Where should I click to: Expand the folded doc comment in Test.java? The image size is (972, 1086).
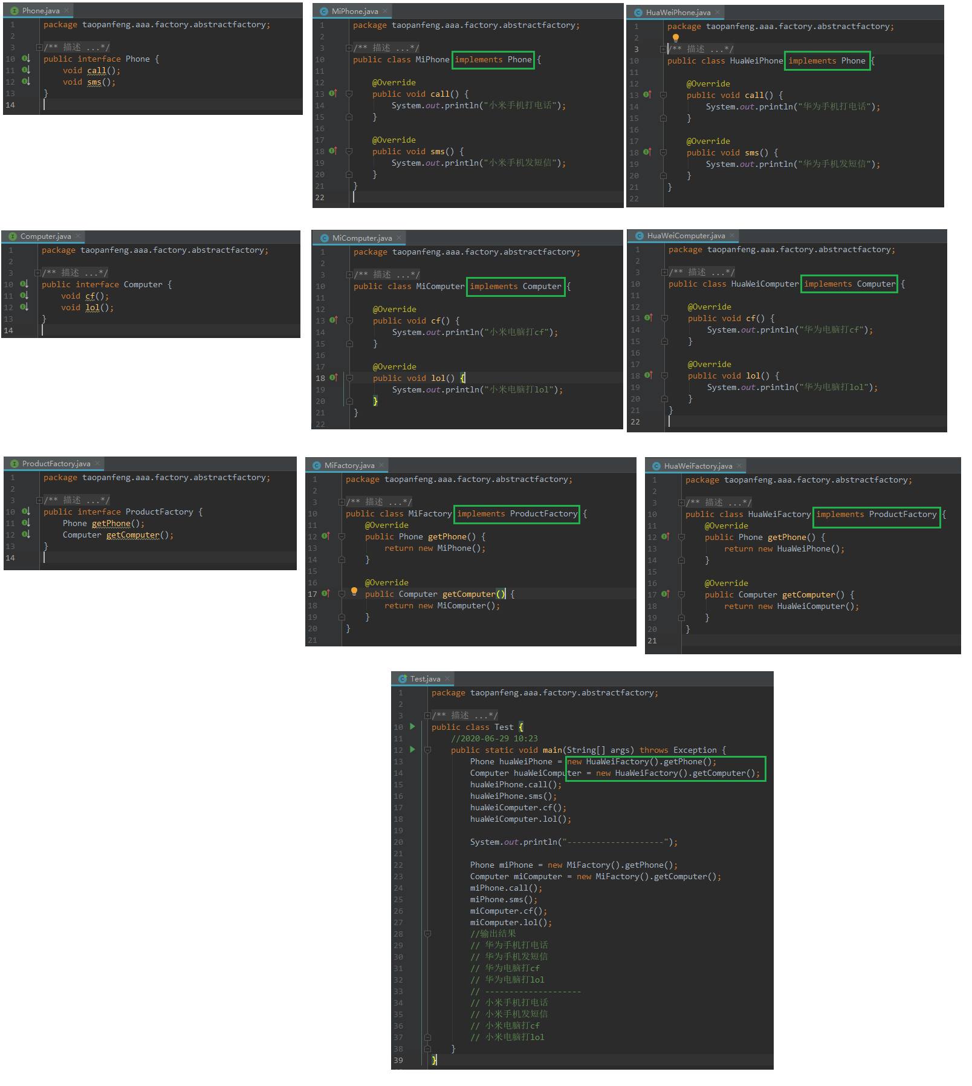pyautogui.click(x=427, y=715)
